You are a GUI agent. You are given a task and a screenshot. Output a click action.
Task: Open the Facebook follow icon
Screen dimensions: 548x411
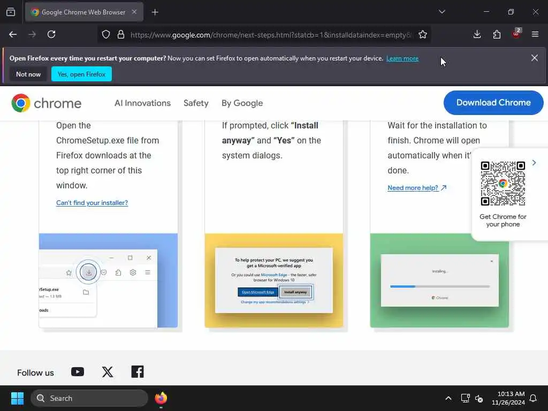click(x=138, y=372)
